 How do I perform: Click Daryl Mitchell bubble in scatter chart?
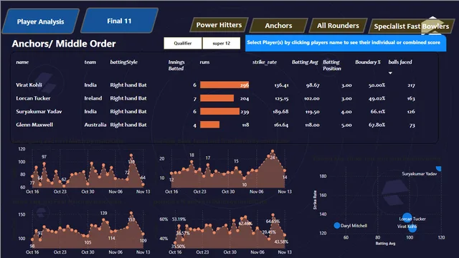[336, 226]
